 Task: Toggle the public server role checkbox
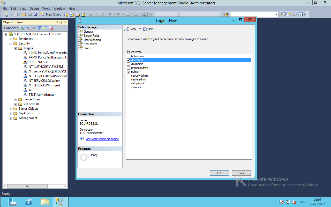click(x=129, y=72)
